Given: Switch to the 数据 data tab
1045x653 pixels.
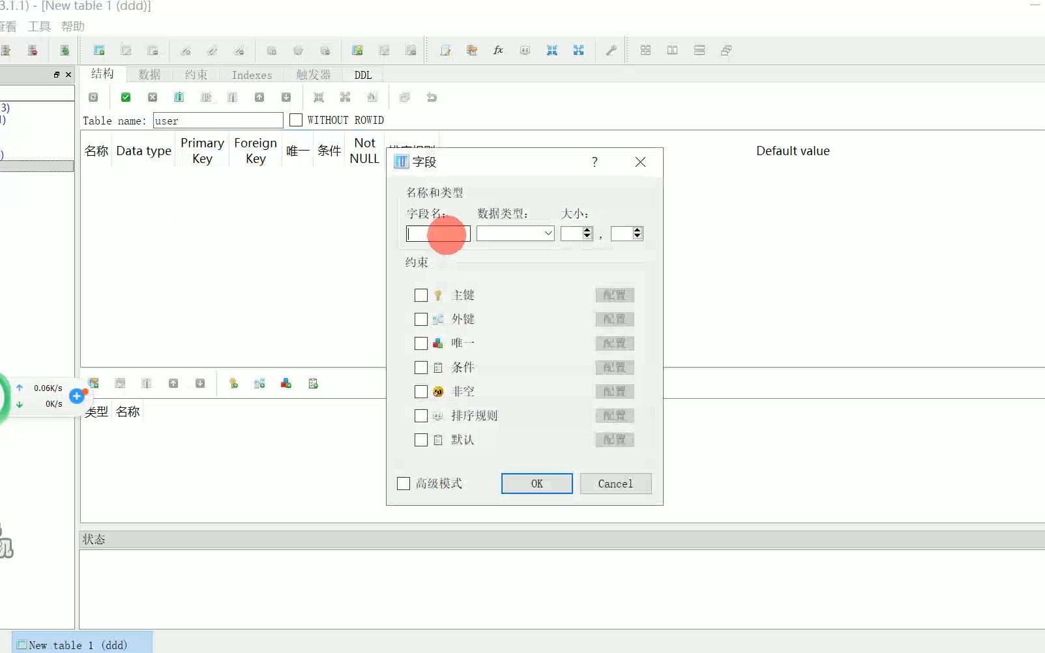Looking at the screenshot, I should 149,75.
